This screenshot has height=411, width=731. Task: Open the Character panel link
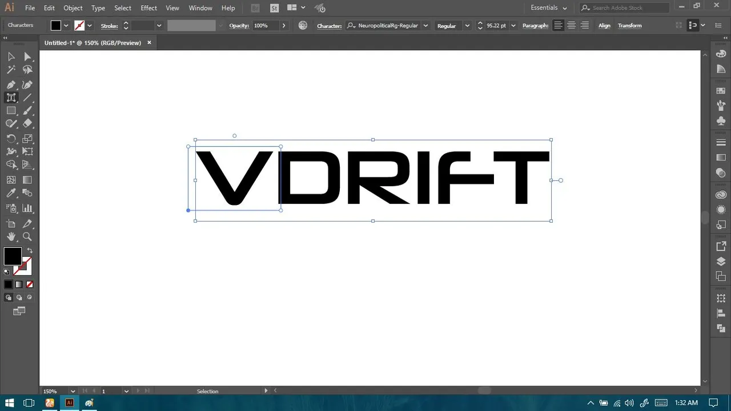coord(330,26)
